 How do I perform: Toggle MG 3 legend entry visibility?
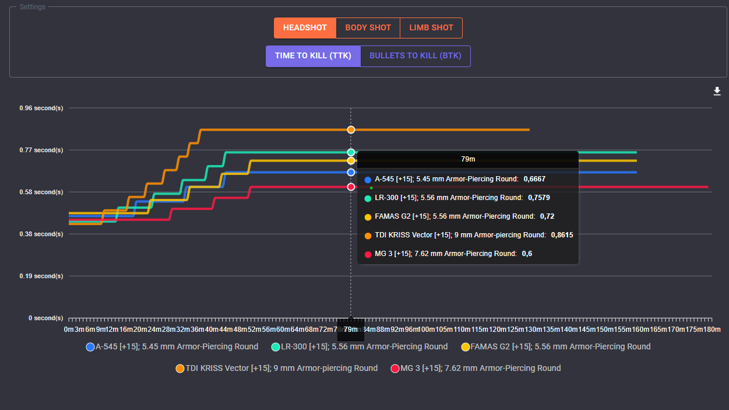476,368
